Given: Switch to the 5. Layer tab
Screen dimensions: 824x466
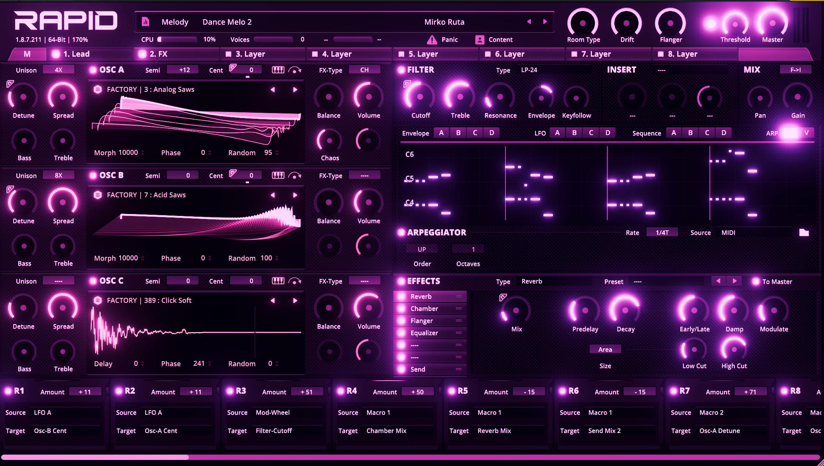Looking at the screenshot, I should click(x=435, y=54).
